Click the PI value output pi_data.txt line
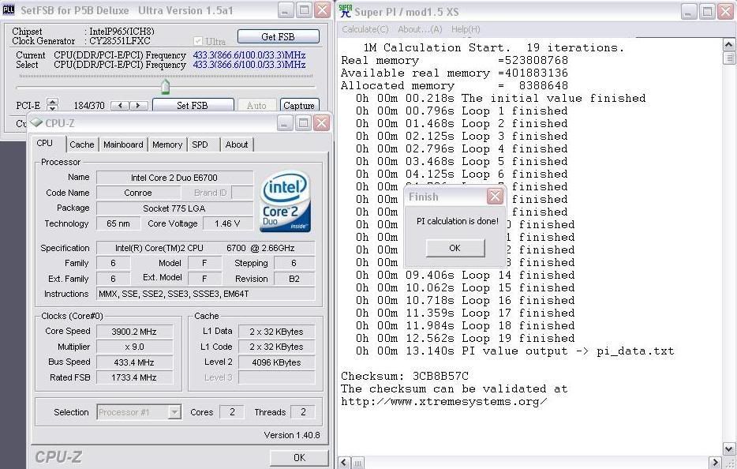 [514, 351]
